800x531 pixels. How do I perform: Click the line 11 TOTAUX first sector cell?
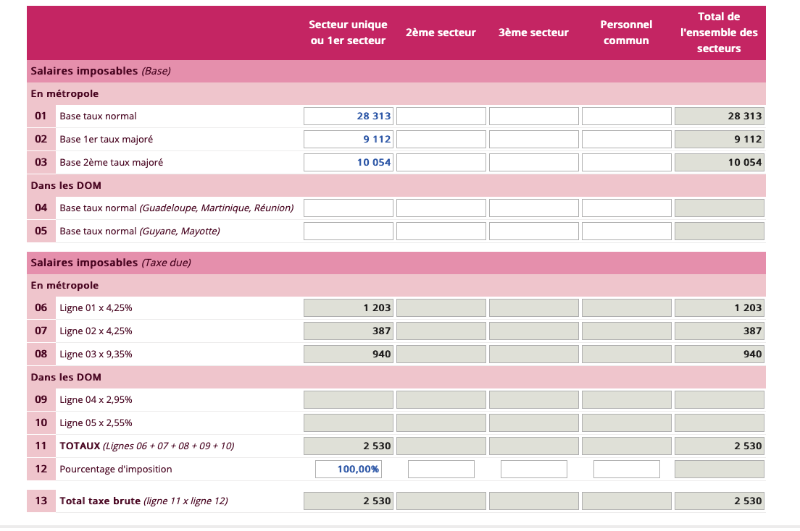coord(348,446)
